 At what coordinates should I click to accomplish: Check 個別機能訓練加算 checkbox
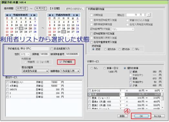(x=91, y=24)
